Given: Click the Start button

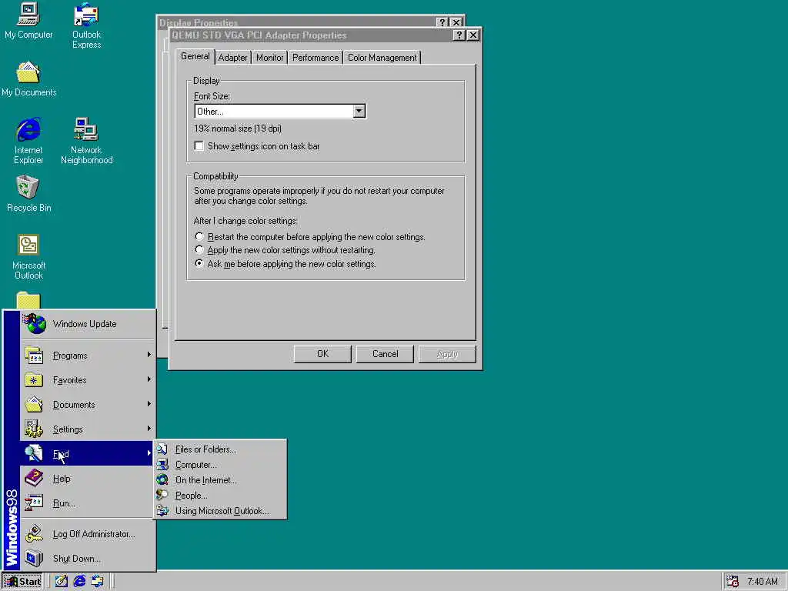Looking at the screenshot, I should point(22,582).
